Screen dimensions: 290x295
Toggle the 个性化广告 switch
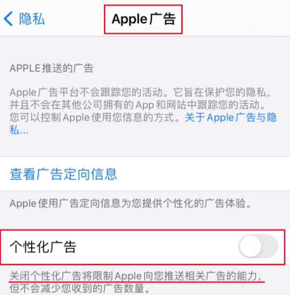point(258,246)
